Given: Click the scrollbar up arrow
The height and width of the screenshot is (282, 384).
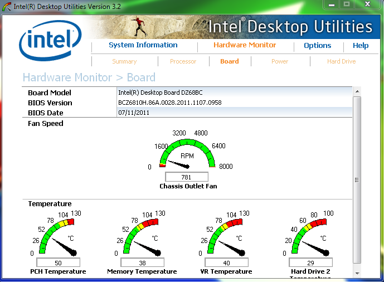Looking at the screenshot, I should click(357, 91).
